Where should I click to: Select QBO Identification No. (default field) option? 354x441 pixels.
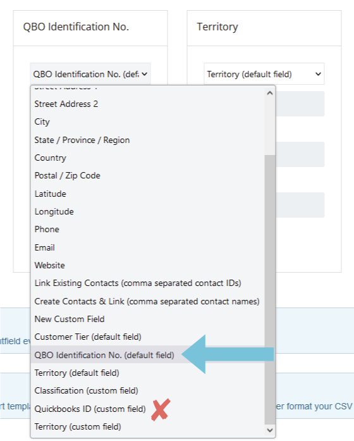click(x=147, y=355)
